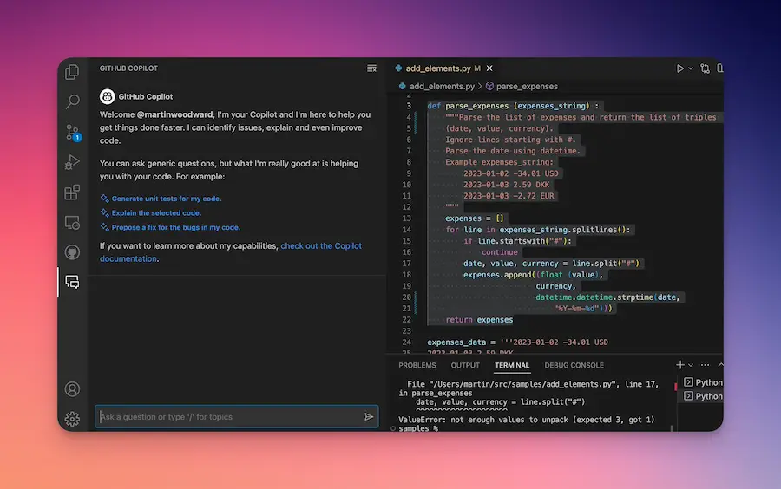Screen dimensions: 781x489
Task: Open the Run and Debug view
Action: [72, 162]
